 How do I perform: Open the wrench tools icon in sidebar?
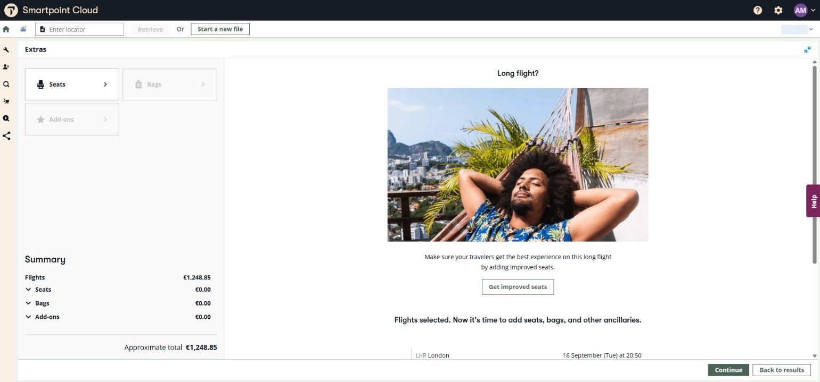point(6,49)
